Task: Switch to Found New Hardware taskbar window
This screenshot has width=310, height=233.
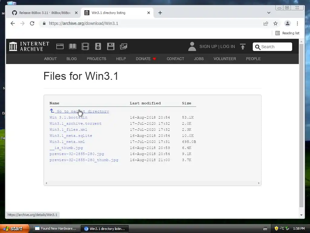Action: coord(56,228)
